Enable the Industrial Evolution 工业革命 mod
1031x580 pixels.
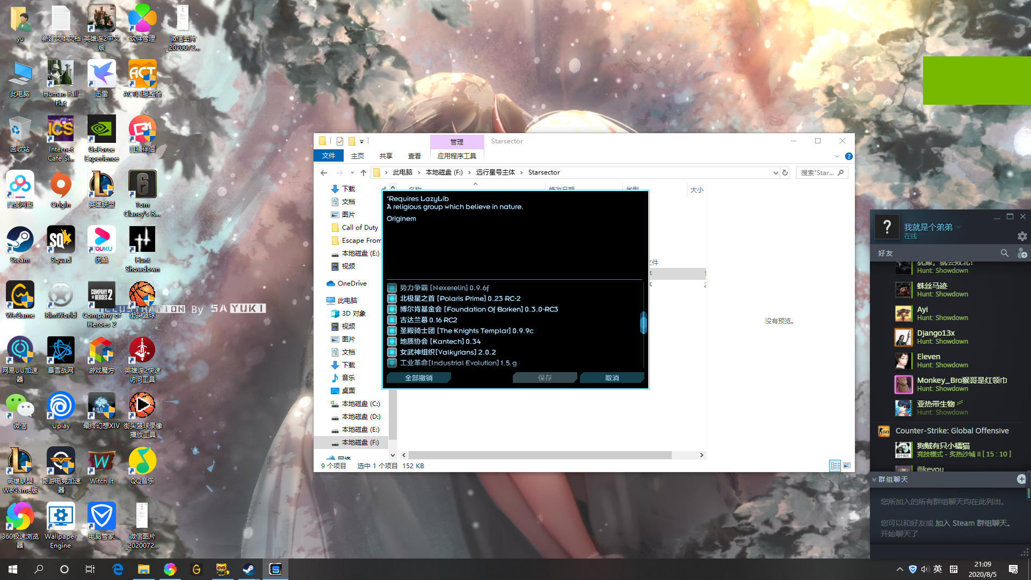(391, 363)
